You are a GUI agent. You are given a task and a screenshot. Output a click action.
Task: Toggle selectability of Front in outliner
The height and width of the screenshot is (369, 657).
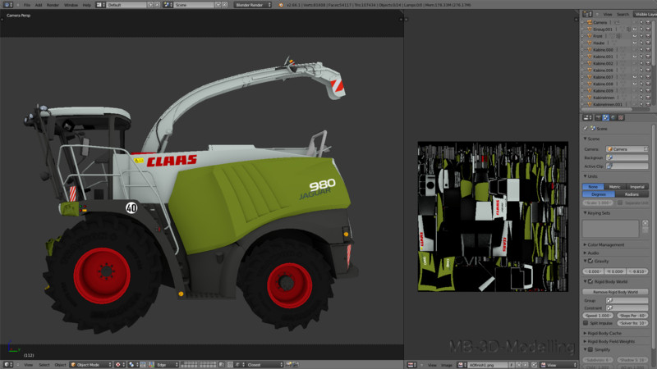click(641, 36)
